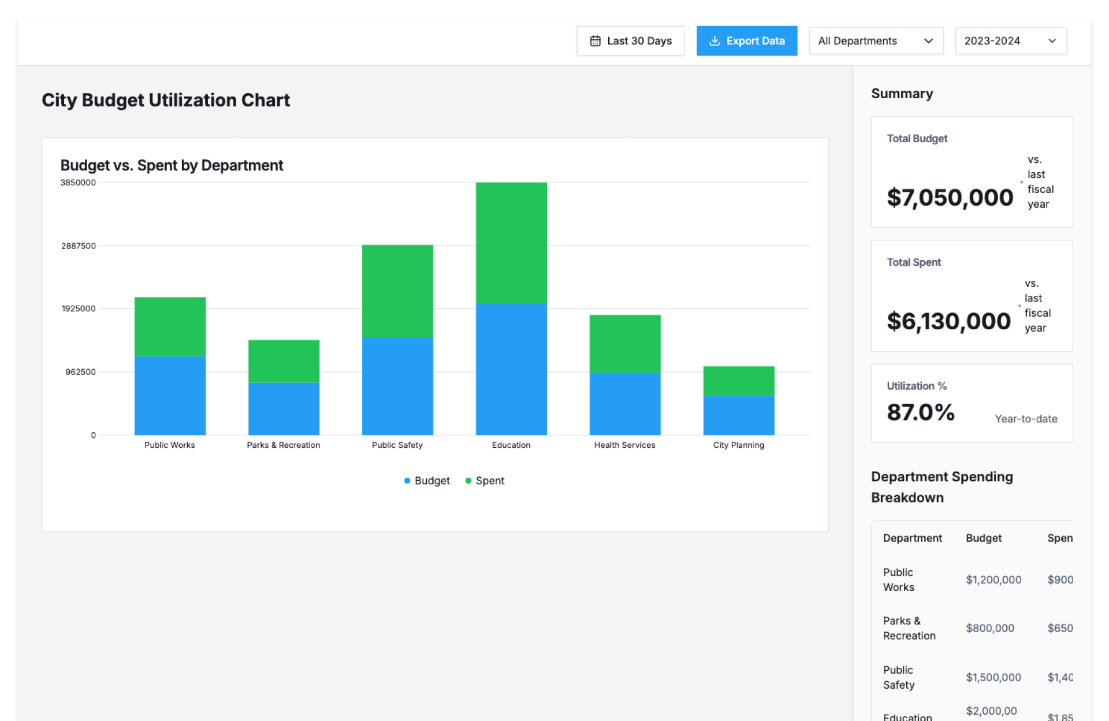
Task: Click the download icon on Export Data
Action: click(714, 41)
